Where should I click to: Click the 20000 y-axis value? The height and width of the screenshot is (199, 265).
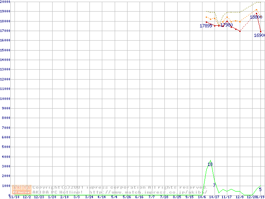click(5, 2)
